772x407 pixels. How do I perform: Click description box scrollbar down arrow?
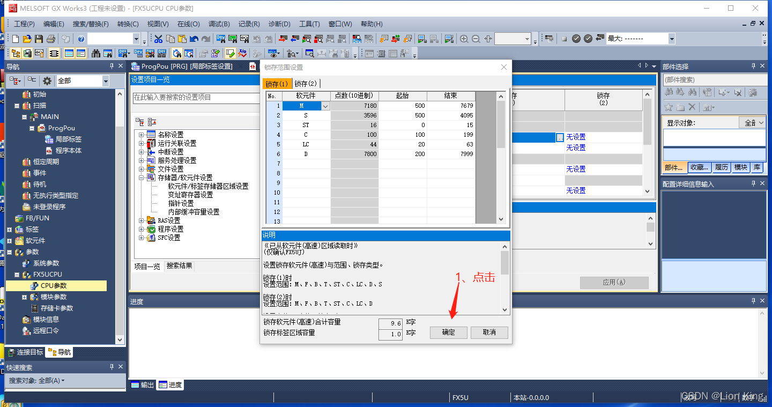(504, 310)
